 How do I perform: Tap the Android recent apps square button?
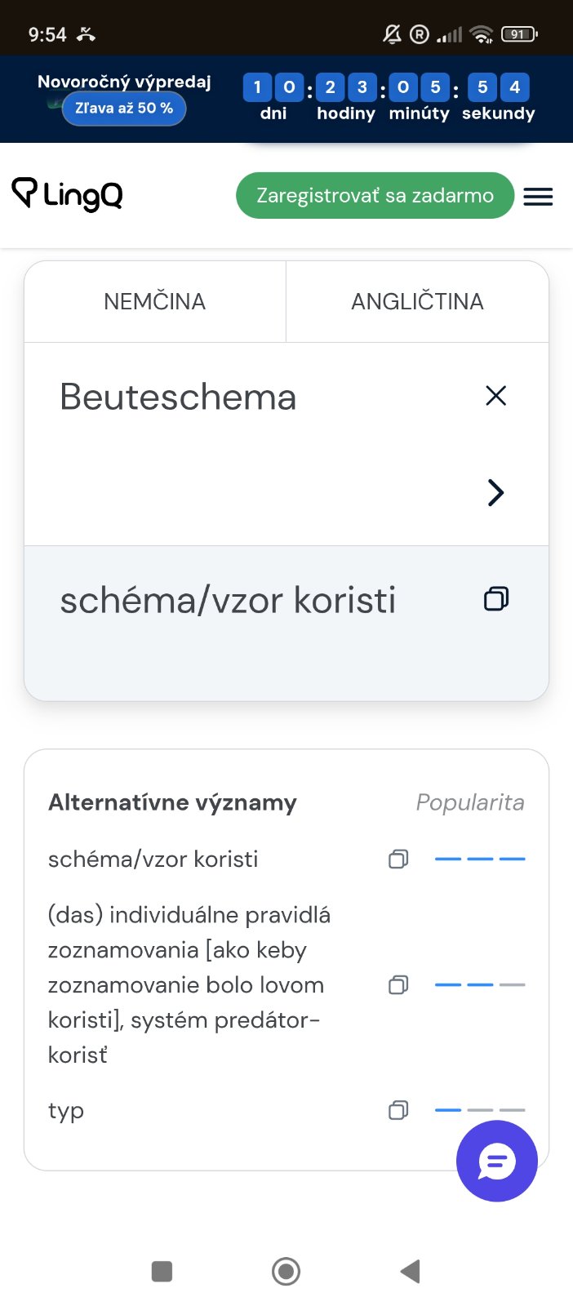[x=162, y=1271]
